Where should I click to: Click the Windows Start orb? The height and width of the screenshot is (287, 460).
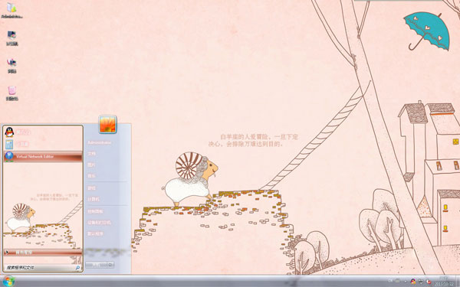click(9, 282)
